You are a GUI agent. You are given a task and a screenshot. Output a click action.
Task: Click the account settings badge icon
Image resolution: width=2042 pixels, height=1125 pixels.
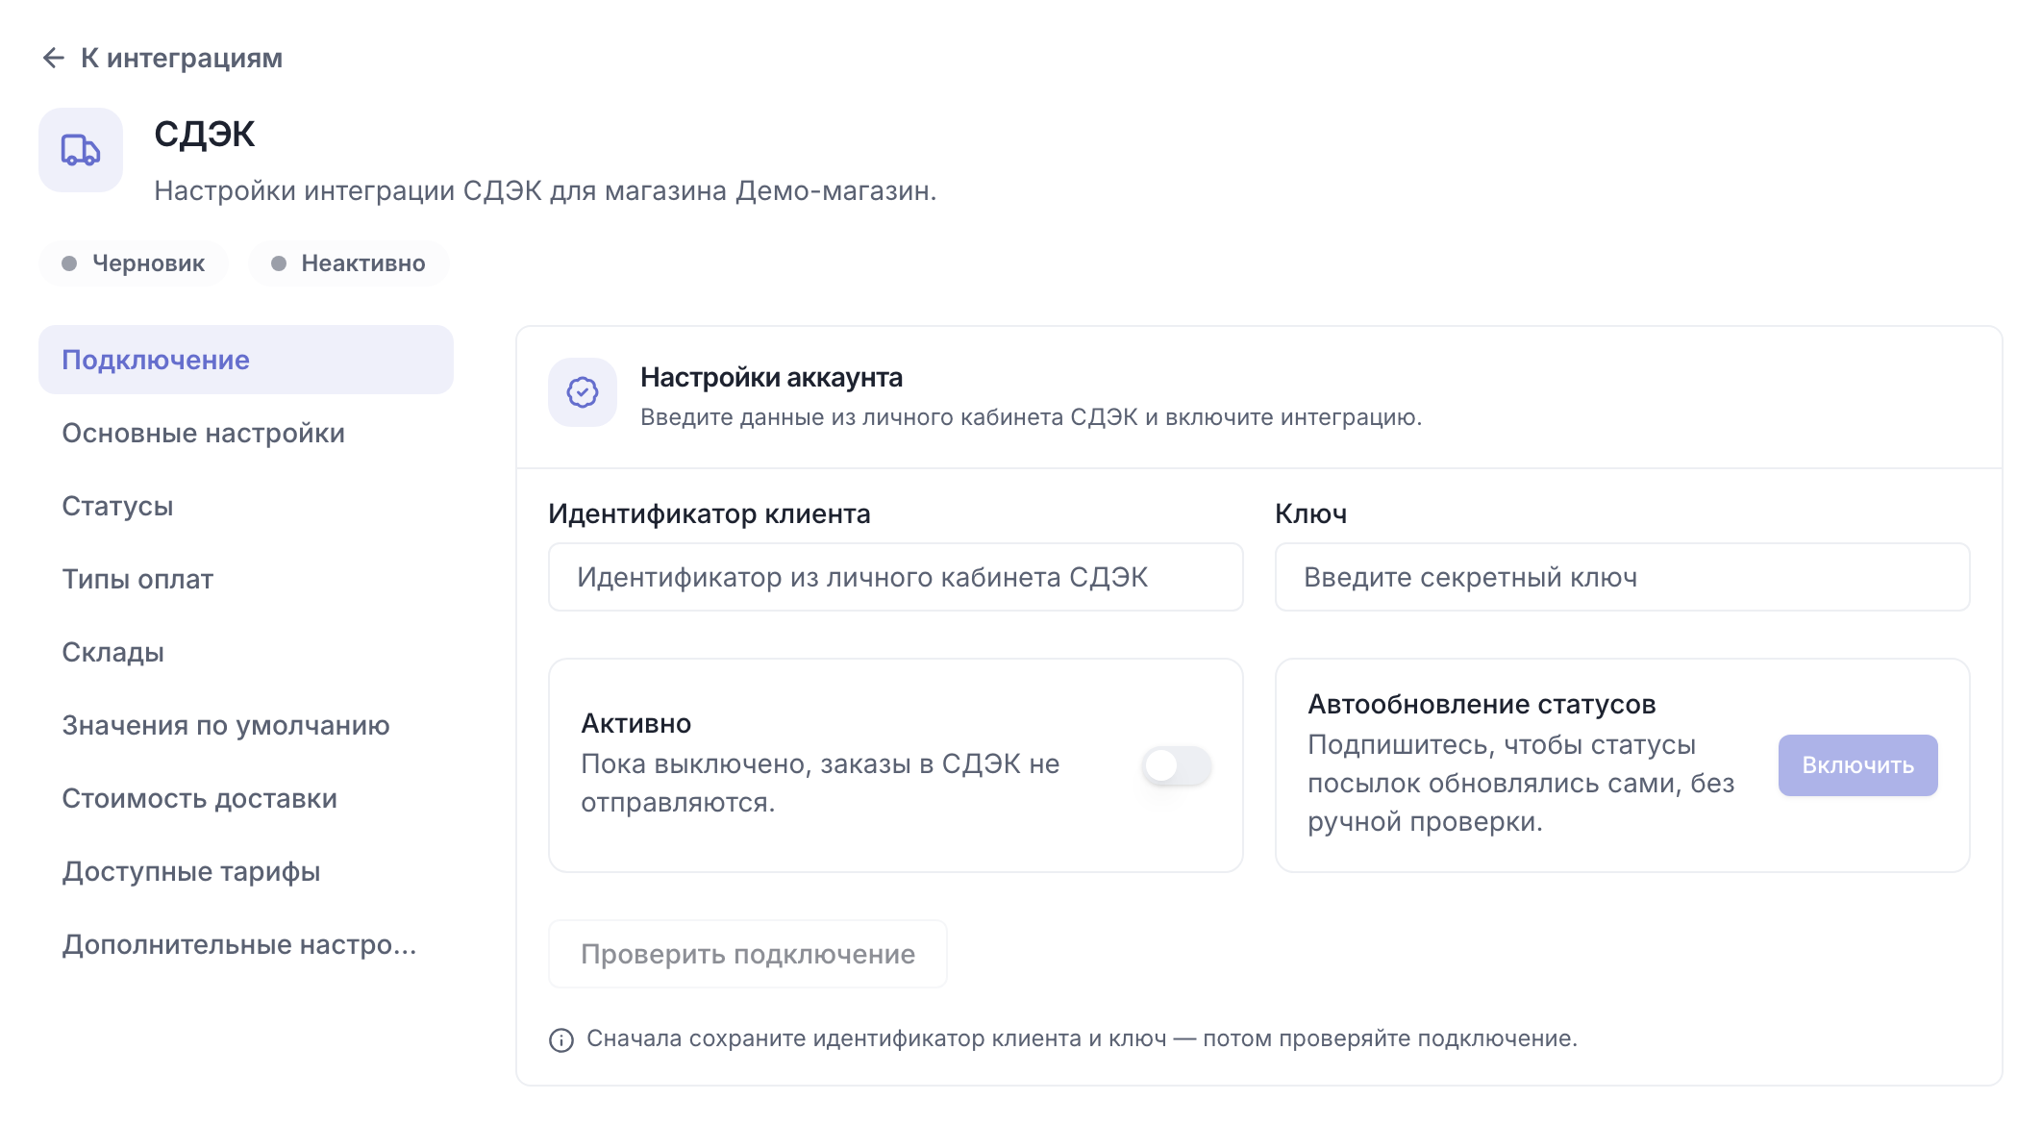[583, 392]
